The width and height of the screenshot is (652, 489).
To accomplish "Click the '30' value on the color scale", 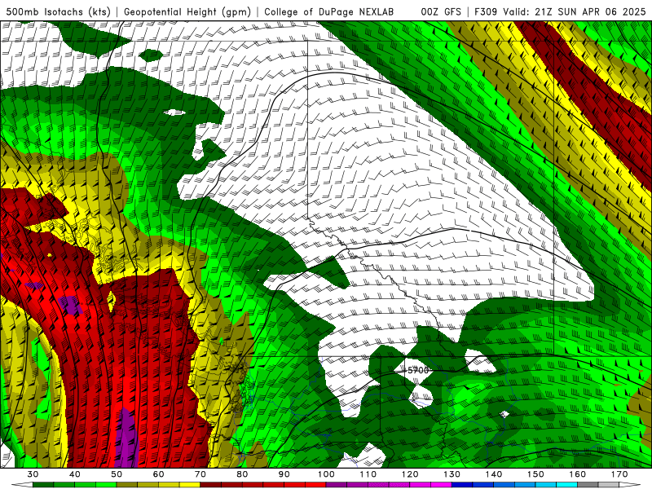I will tap(33, 474).
